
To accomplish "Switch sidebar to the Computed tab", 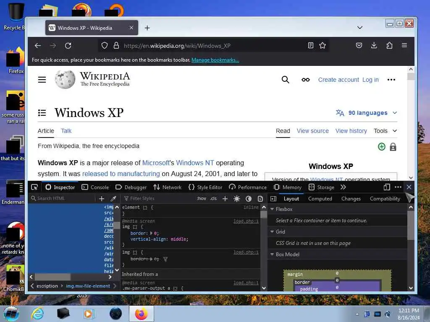I will [320, 199].
